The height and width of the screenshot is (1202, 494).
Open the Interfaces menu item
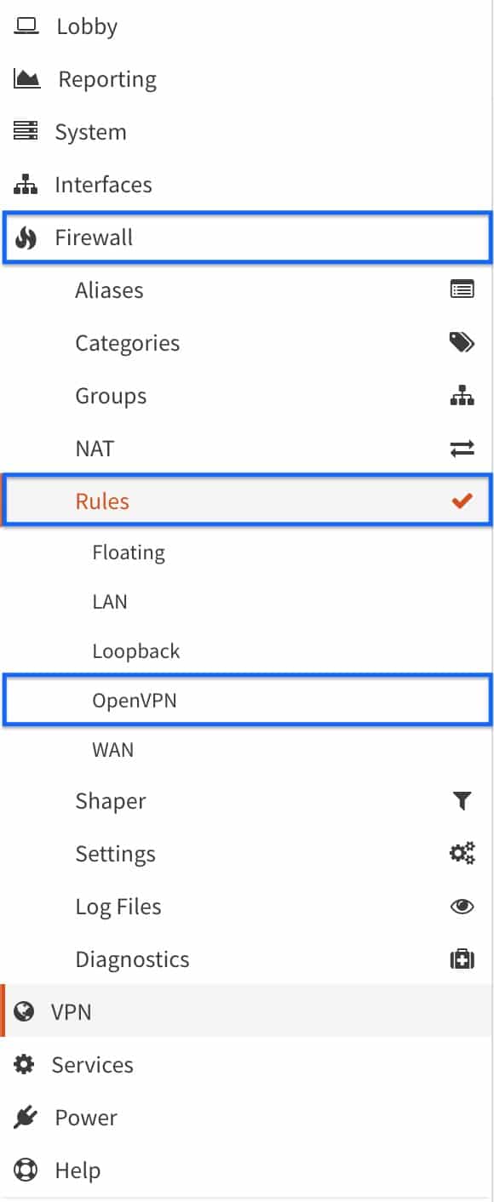coord(103,184)
